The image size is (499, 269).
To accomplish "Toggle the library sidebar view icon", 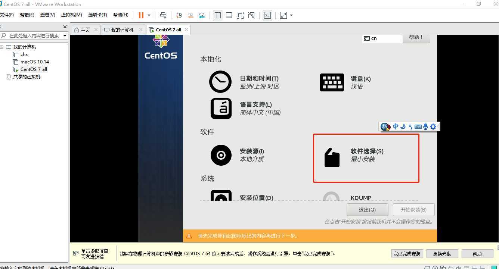I will tap(218, 15).
